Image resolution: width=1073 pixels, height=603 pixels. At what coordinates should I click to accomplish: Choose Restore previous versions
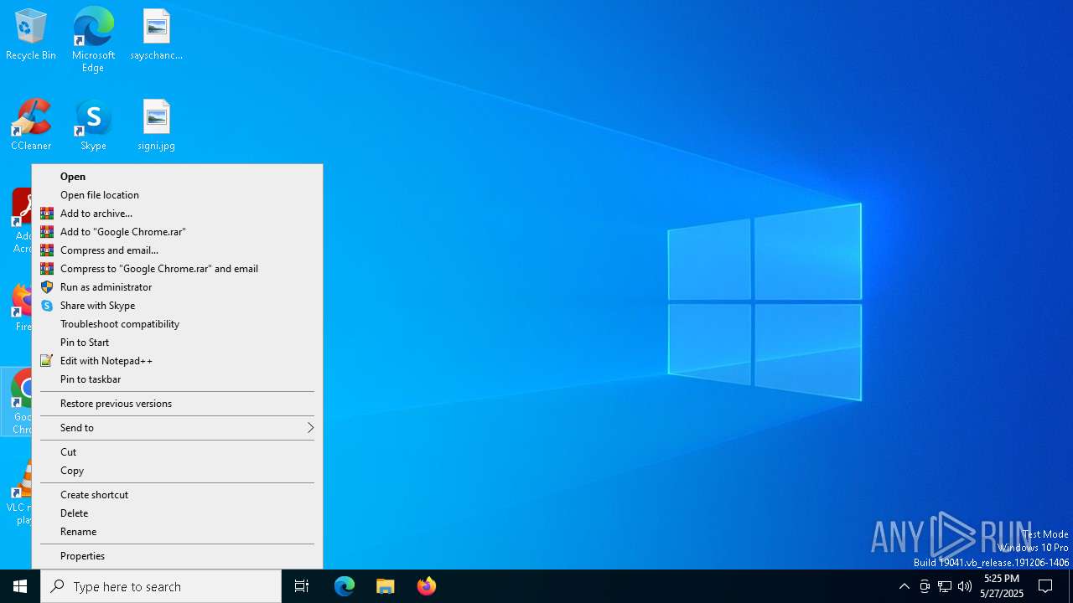click(x=177, y=404)
